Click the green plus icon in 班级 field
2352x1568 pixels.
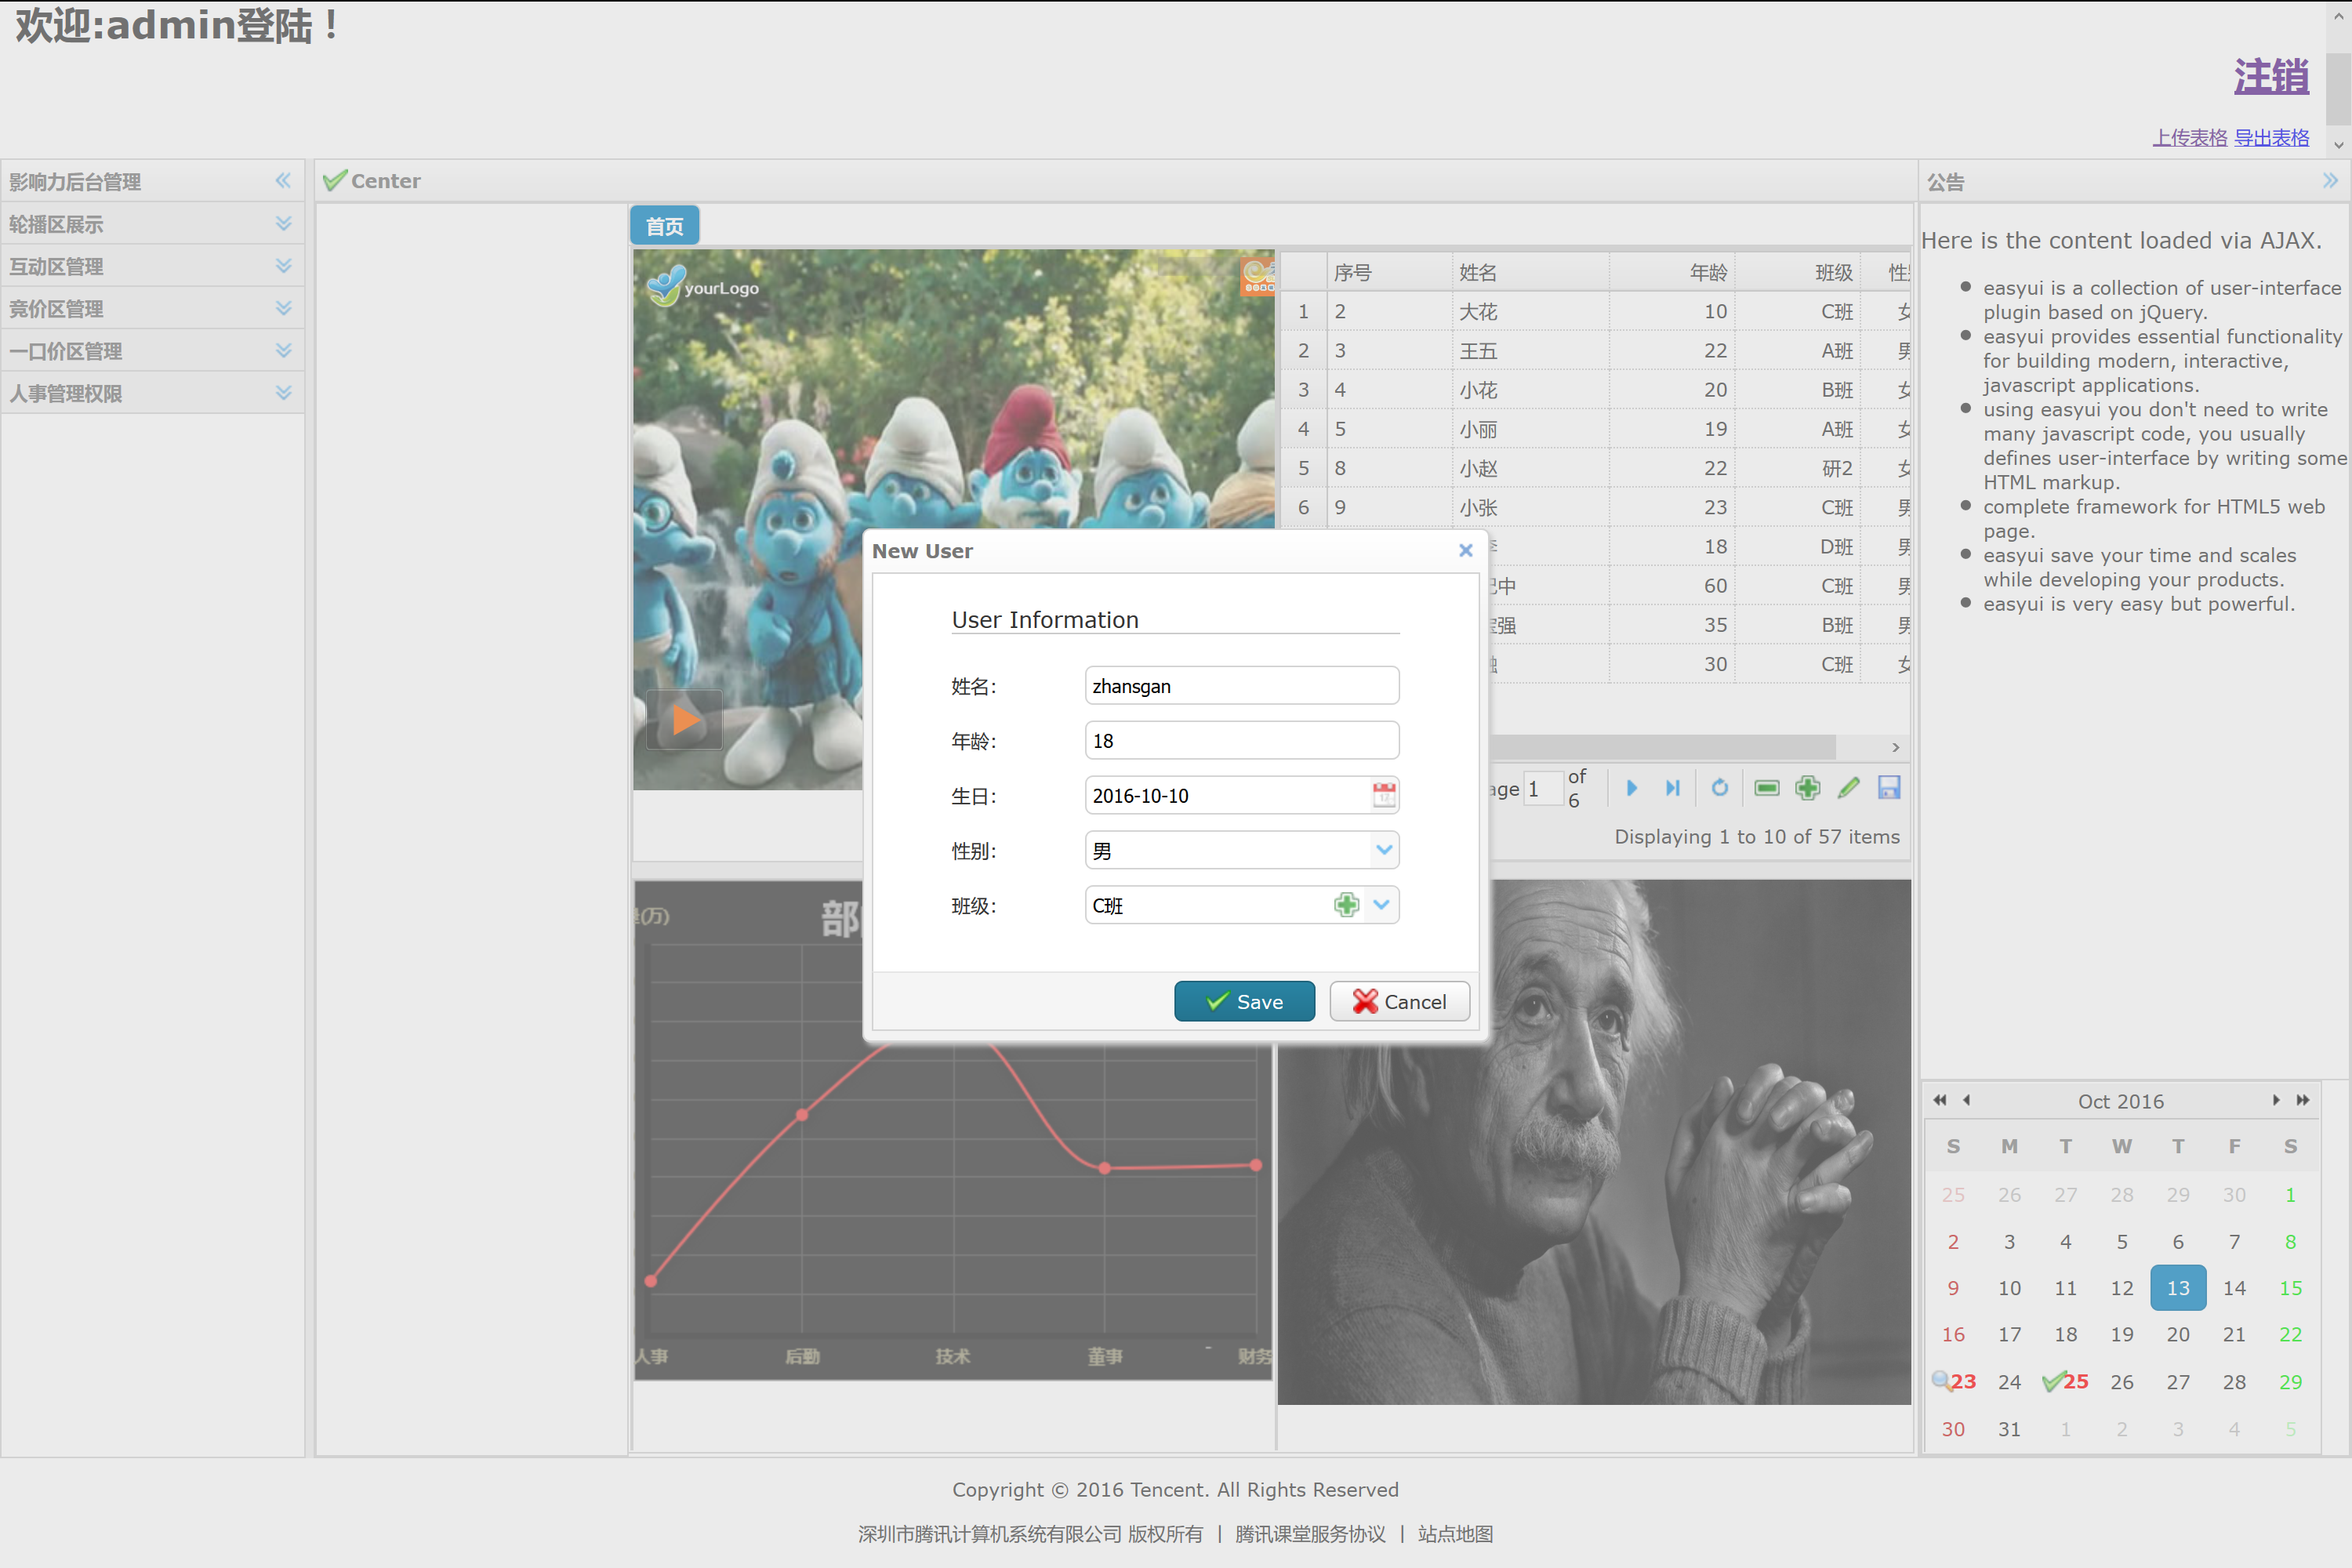[x=1346, y=905]
